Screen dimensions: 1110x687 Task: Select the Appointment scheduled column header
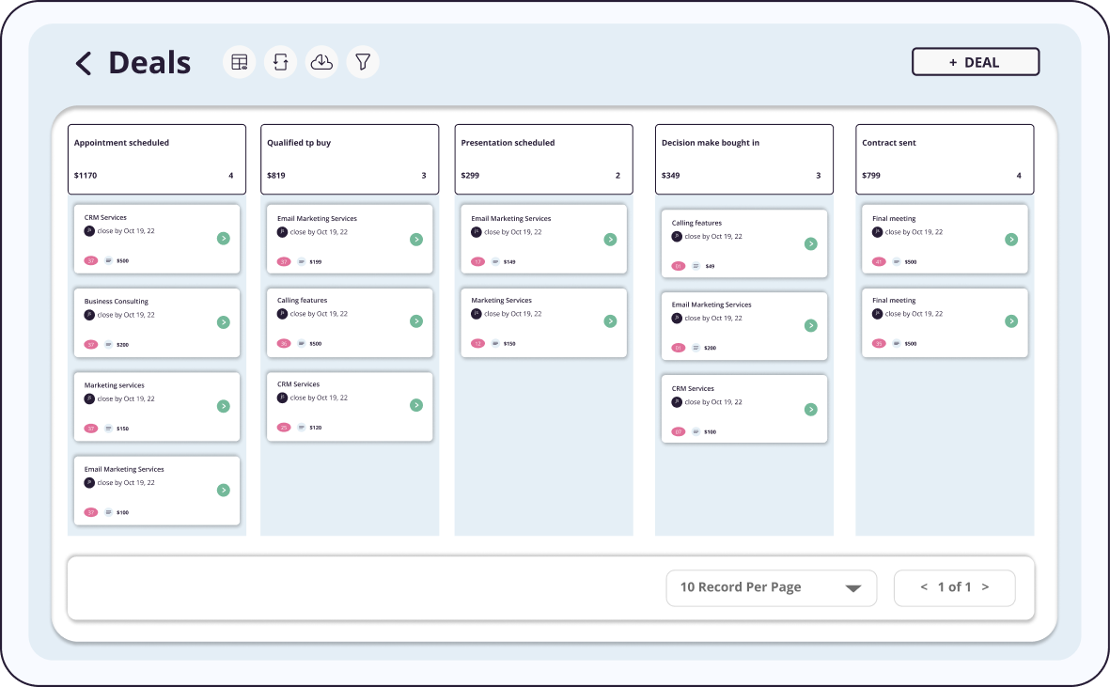point(156,159)
